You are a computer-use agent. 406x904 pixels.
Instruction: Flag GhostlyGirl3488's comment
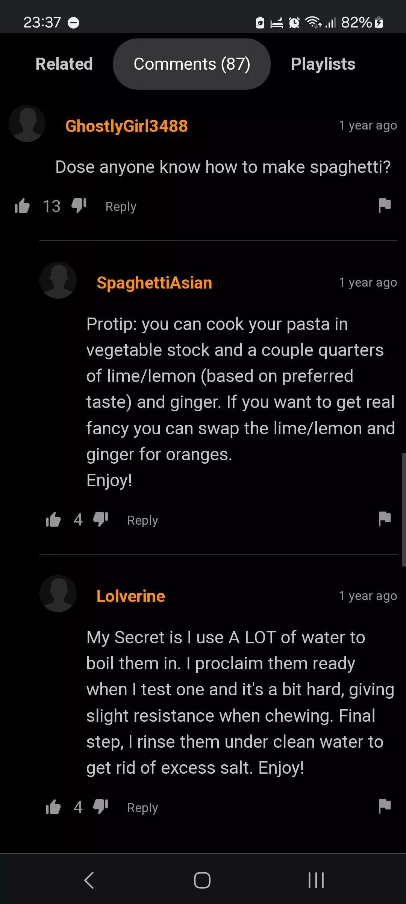385,206
